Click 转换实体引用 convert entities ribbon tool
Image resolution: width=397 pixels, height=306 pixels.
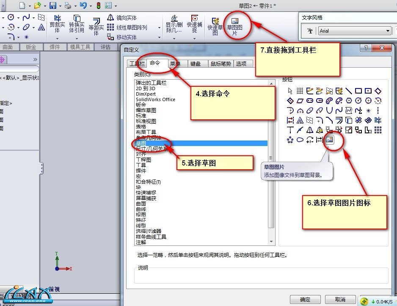click(x=77, y=24)
